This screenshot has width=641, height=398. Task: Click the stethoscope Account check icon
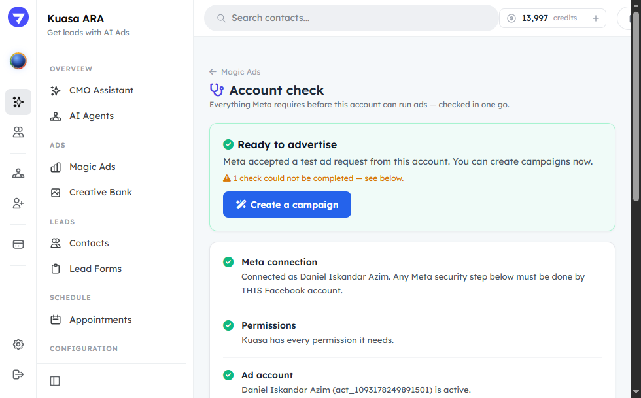coord(217,90)
